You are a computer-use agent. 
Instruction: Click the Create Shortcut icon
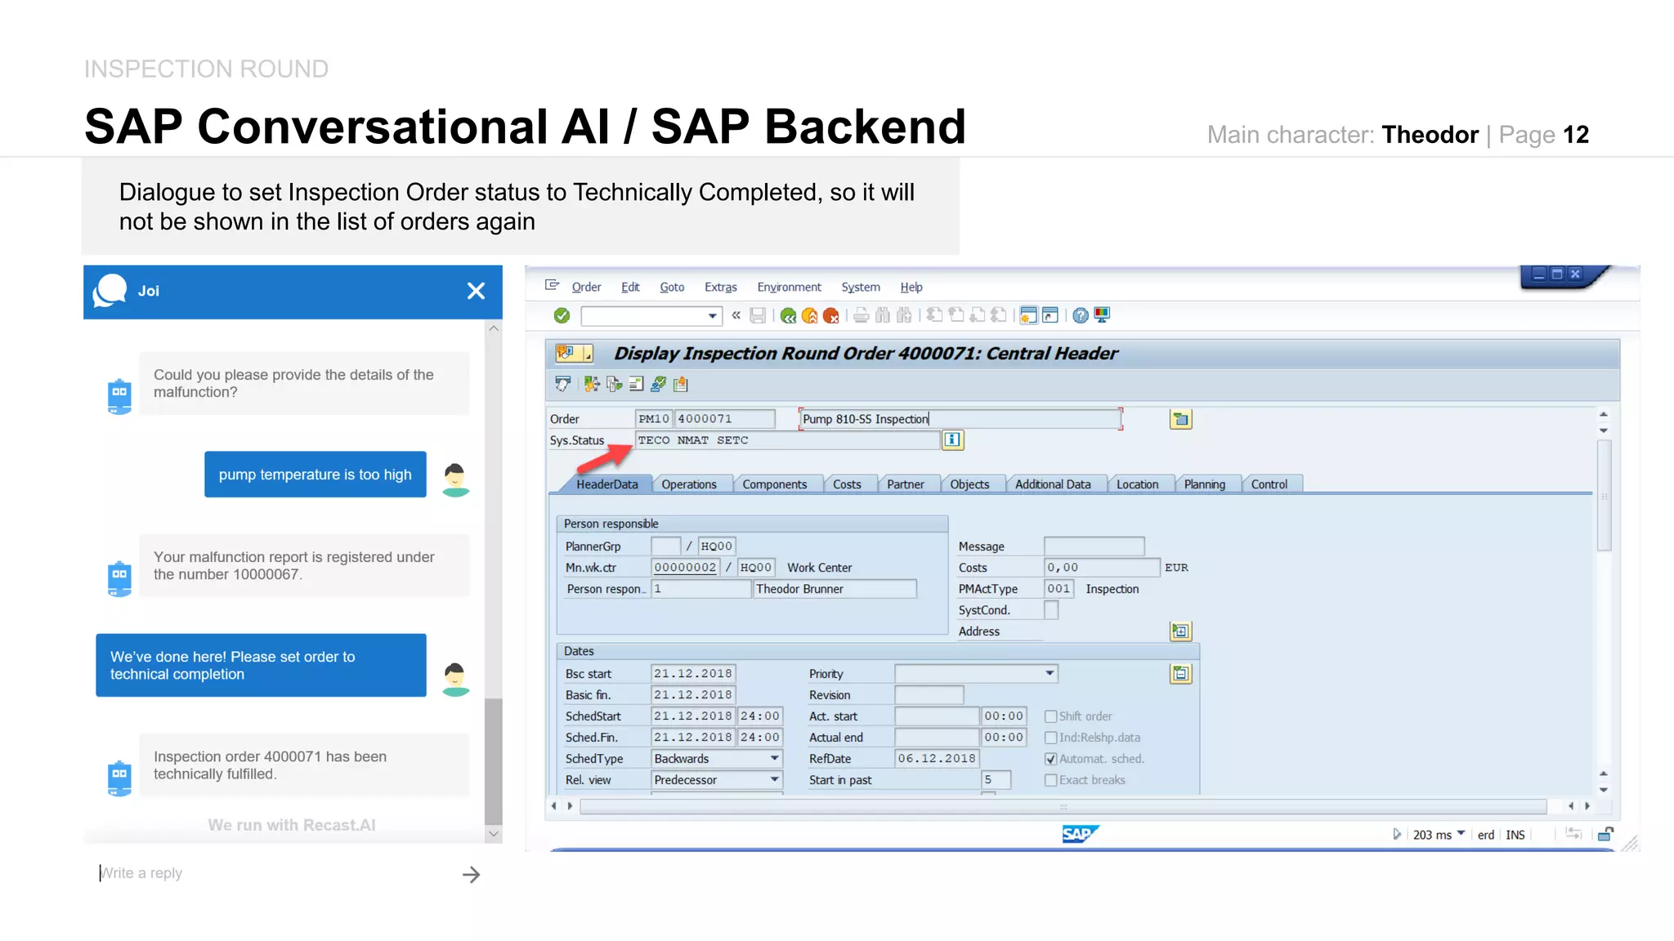(1050, 315)
